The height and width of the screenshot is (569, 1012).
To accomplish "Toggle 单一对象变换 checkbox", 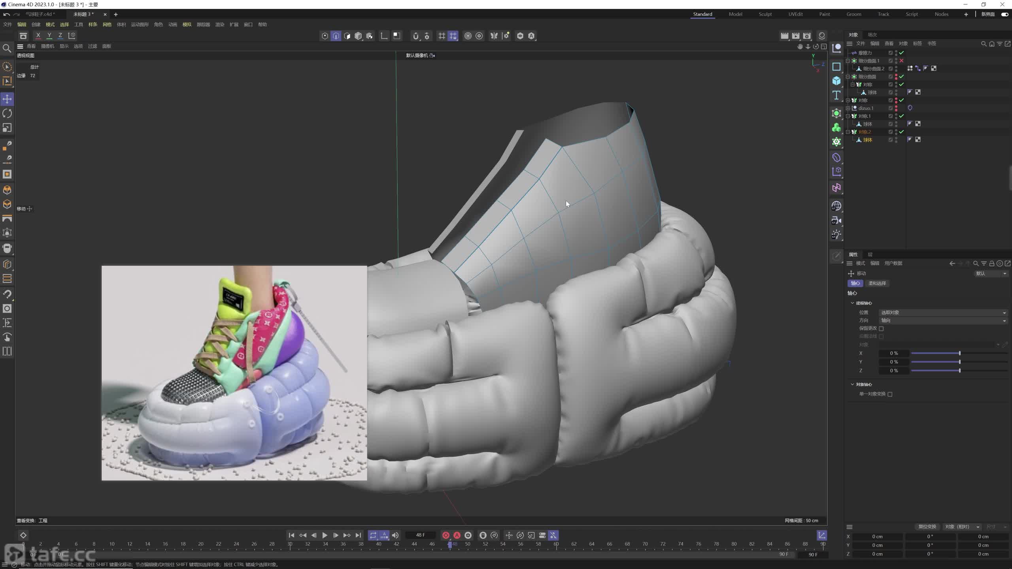I will [x=890, y=394].
